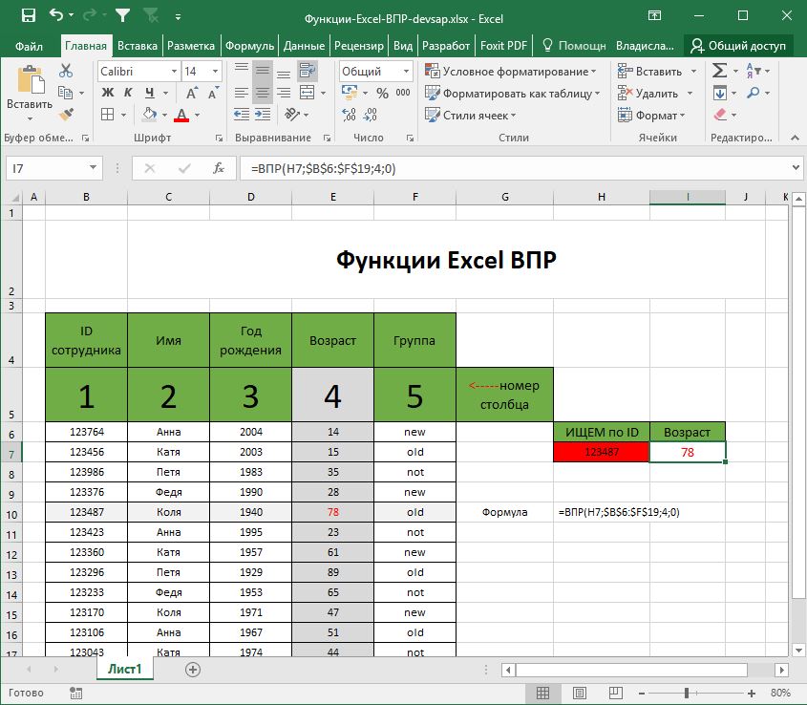The height and width of the screenshot is (705, 807).
Task: Click the Insert Function fx icon
Action: (x=219, y=168)
